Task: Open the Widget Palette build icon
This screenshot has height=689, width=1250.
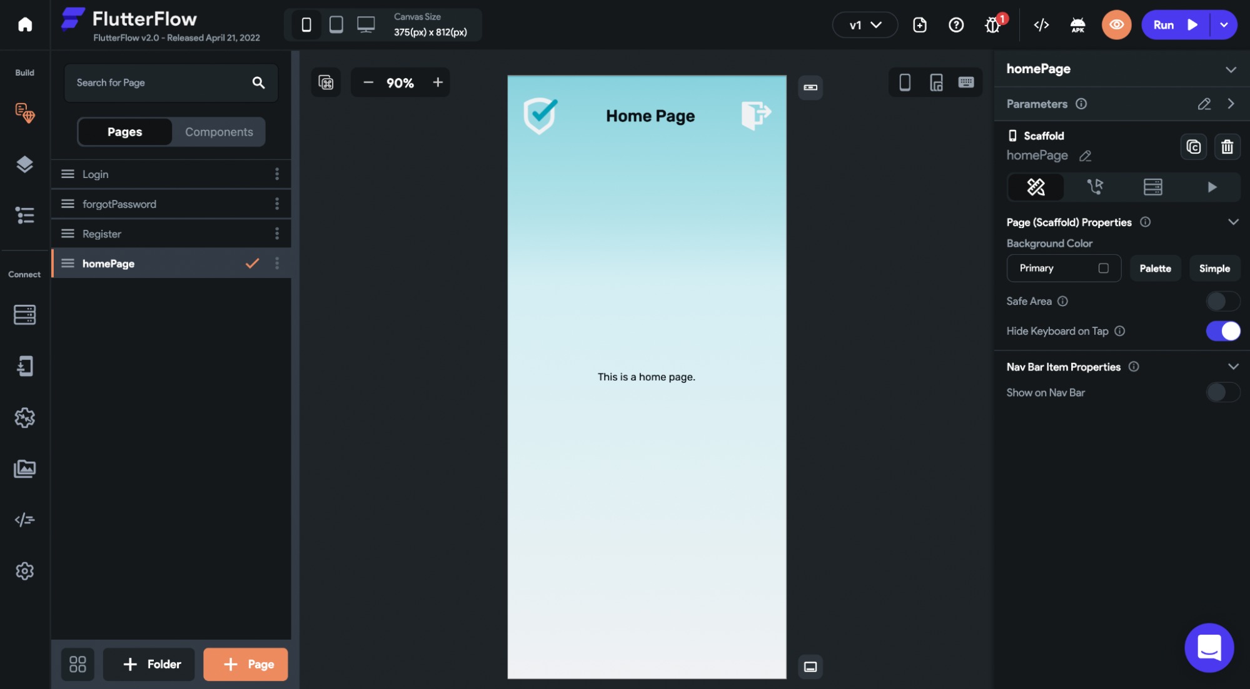Action: click(25, 112)
